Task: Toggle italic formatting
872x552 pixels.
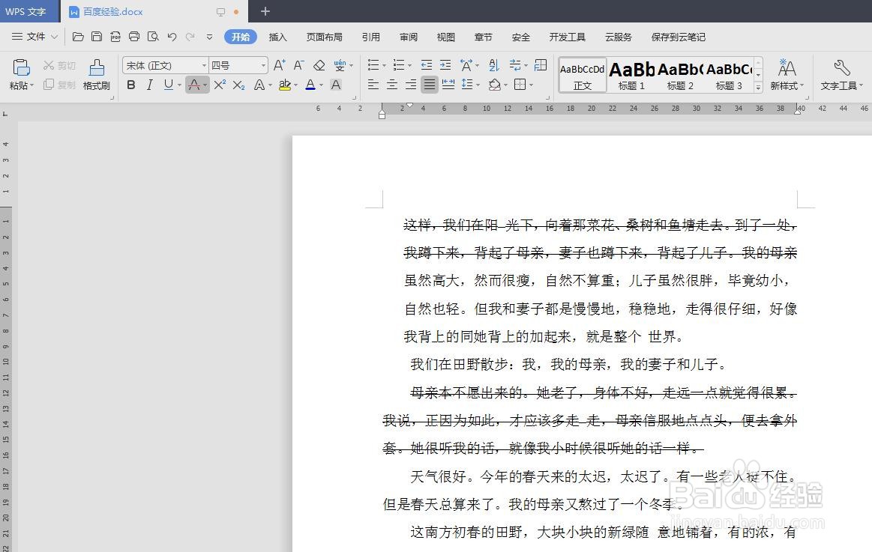Action: tap(149, 85)
